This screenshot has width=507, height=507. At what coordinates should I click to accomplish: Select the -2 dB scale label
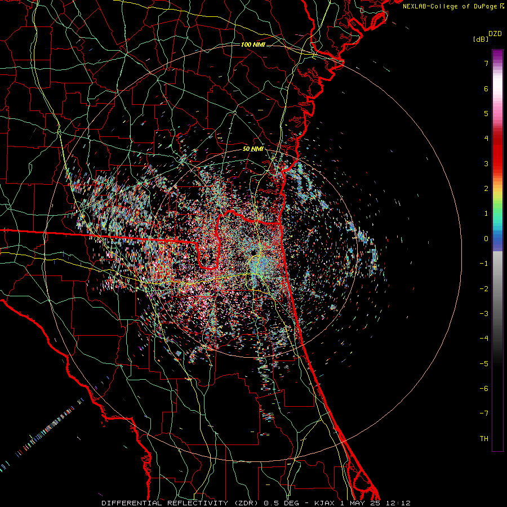tap(484, 289)
